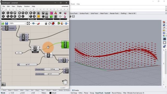The image size is (167, 94).
Task: Activate the red Sketch pencil tool
Action: (x=38, y=23)
